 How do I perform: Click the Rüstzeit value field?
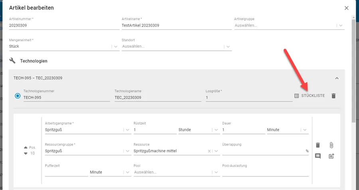pyautogui.click(x=155, y=130)
